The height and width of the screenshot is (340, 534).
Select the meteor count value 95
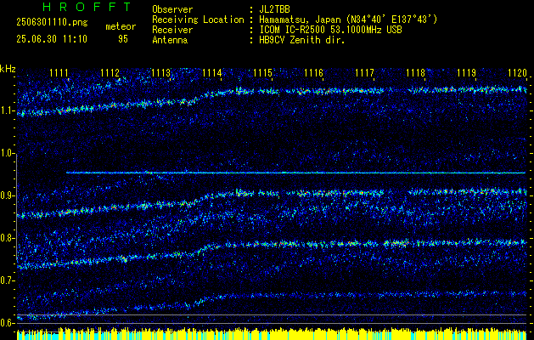123,39
